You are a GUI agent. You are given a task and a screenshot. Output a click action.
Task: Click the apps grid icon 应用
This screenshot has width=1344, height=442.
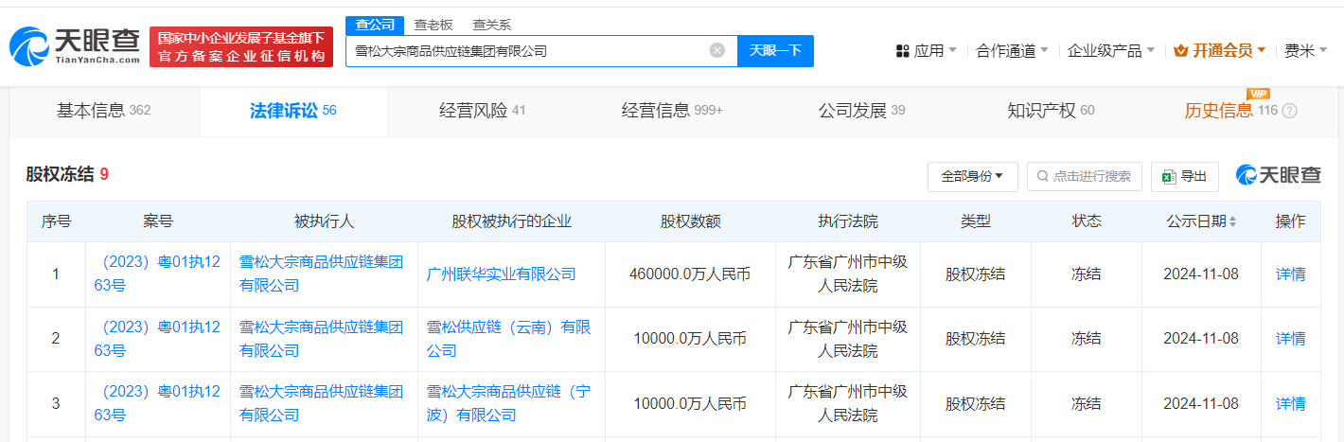(902, 51)
